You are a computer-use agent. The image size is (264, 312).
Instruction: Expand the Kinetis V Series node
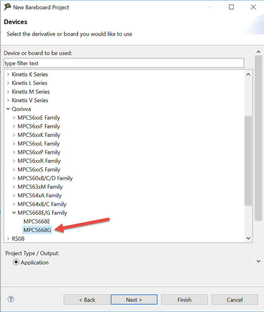pos(8,100)
